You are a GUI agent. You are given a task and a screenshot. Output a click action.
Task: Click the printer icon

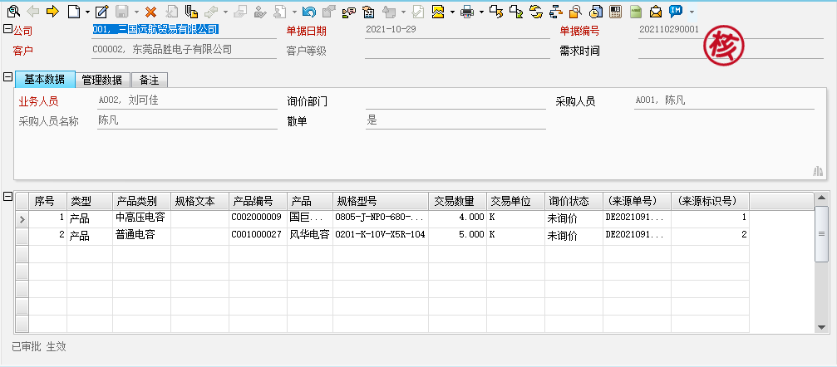[467, 12]
